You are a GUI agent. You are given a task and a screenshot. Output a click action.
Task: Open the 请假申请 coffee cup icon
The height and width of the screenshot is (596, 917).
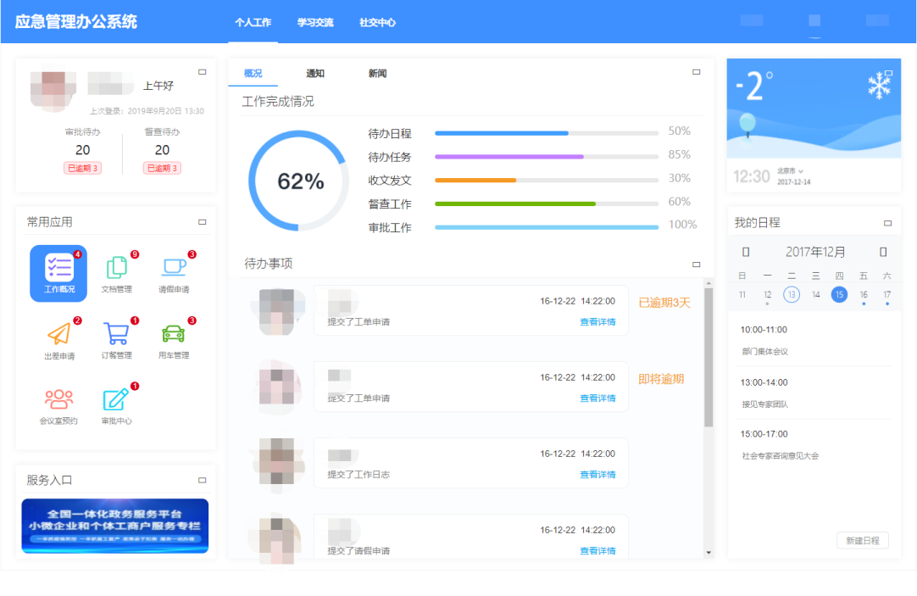coord(174,268)
